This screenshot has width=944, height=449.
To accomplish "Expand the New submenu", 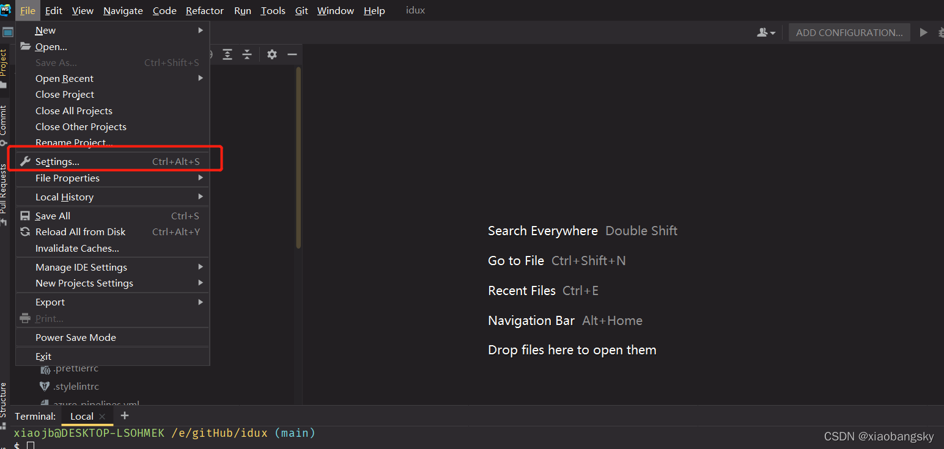I will click(x=45, y=29).
